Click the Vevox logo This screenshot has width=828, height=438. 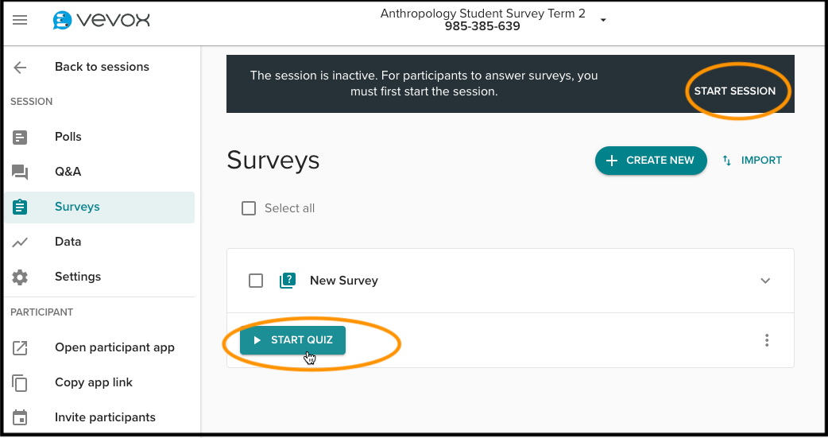click(102, 20)
